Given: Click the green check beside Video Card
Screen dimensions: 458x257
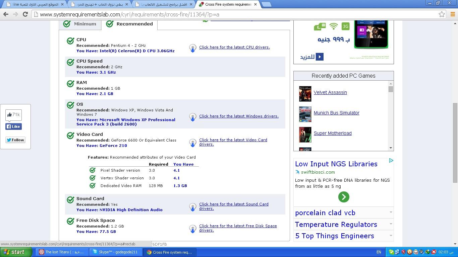Looking at the screenshot, I should tap(70, 136).
